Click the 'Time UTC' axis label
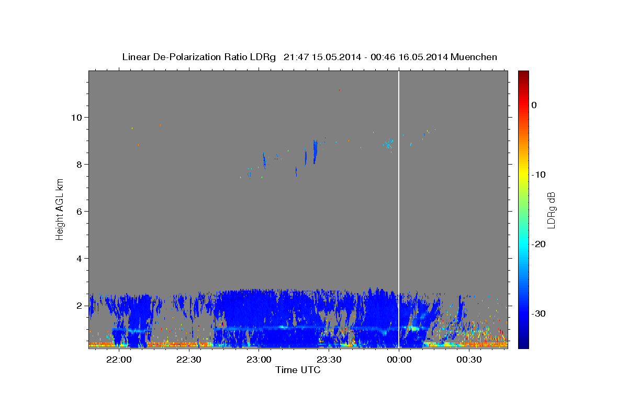This screenshot has width=628, height=418. coord(298,370)
